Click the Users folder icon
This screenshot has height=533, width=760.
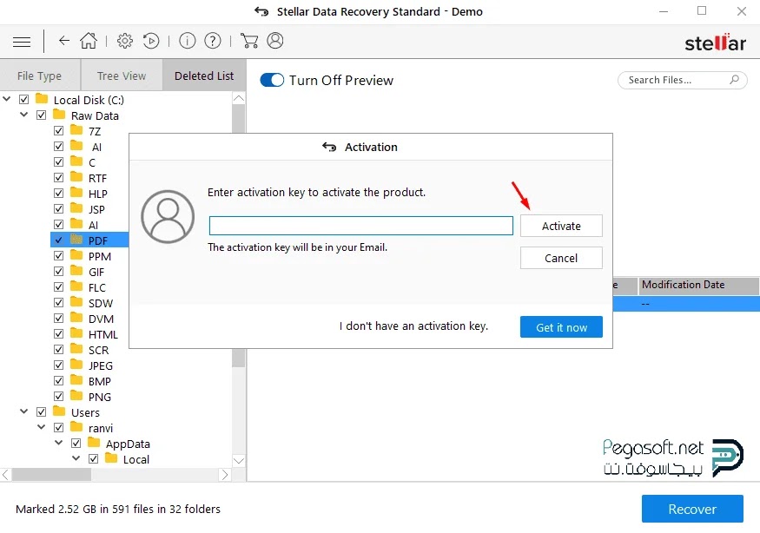[59, 411]
